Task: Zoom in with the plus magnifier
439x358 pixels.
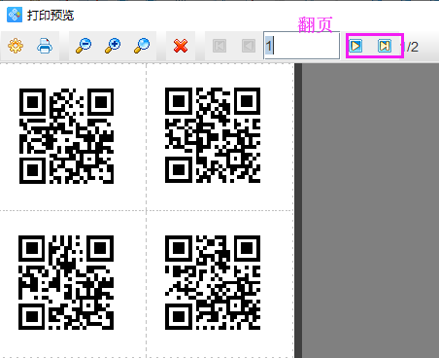Action: [113, 46]
